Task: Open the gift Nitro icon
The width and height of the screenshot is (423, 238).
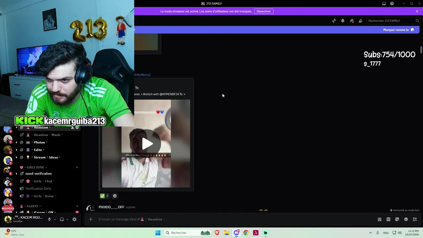Action: pos(379,219)
